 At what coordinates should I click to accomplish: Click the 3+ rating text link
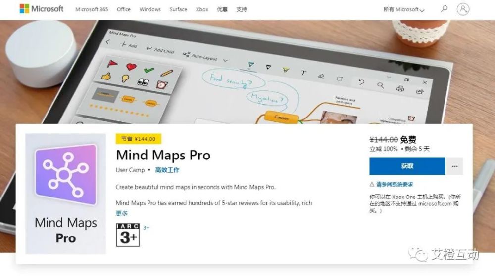(x=146, y=227)
